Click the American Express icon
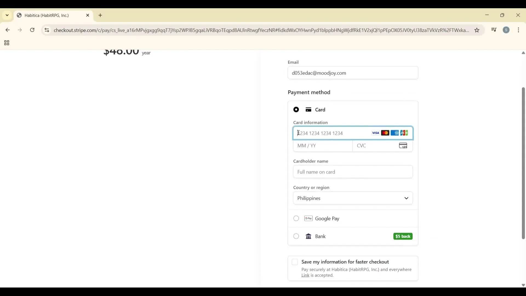Viewport: 526px width, 296px height. point(395,133)
